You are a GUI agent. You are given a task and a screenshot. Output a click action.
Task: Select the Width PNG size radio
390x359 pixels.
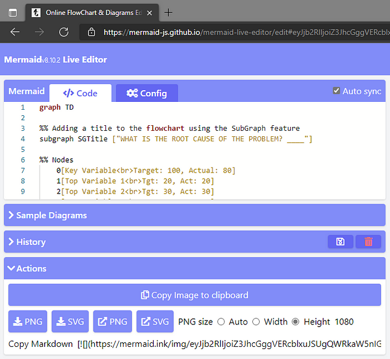[x=256, y=322]
